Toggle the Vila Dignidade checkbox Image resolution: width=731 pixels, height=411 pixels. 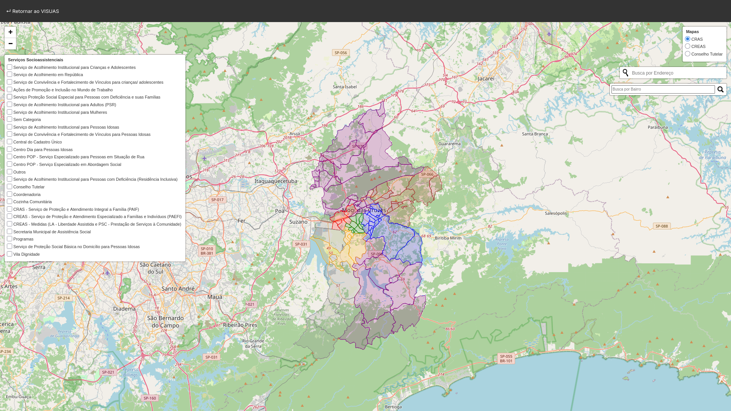click(x=10, y=254)
